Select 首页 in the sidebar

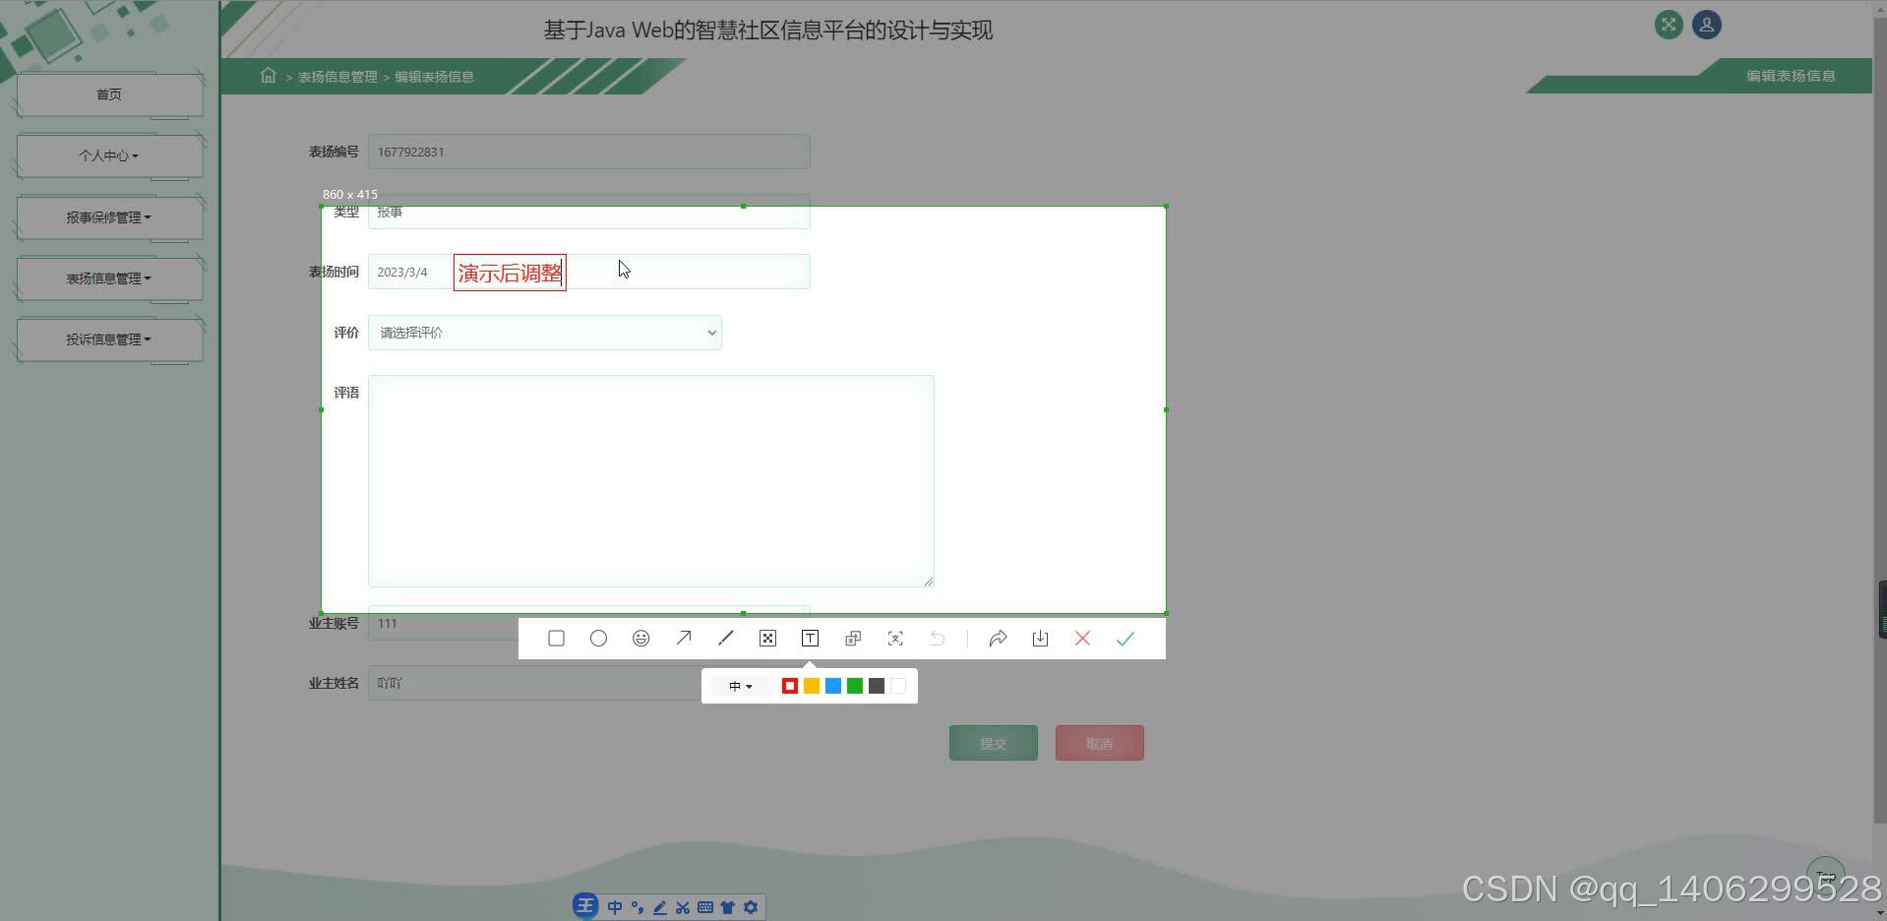(108, 93)
